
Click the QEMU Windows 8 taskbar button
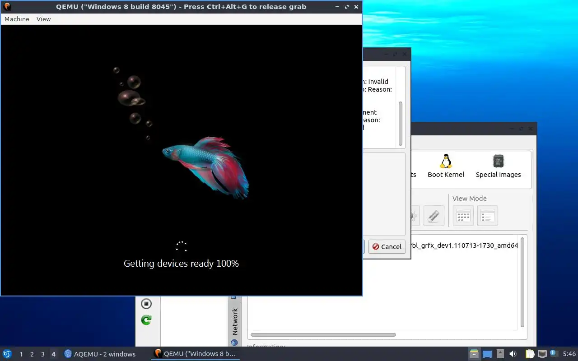coord(195,354)
